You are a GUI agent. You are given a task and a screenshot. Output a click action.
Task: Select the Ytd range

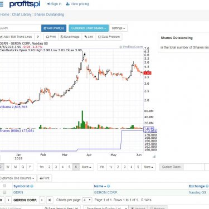[x=102, y=167]
